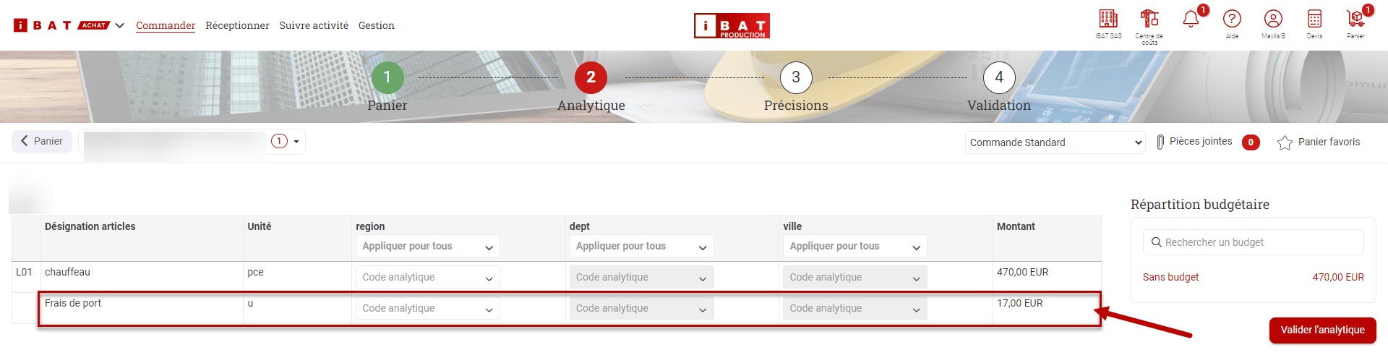Open the Maylis B user profile
Viewport: 1388px width, 363px height.
tap(1273, 20)
